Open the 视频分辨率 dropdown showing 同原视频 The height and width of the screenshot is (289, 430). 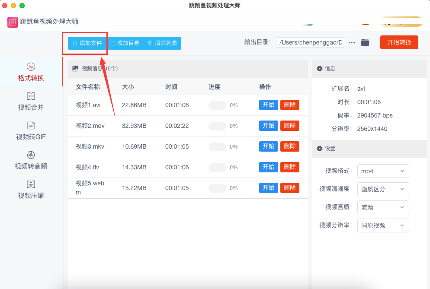click(383, 225)
